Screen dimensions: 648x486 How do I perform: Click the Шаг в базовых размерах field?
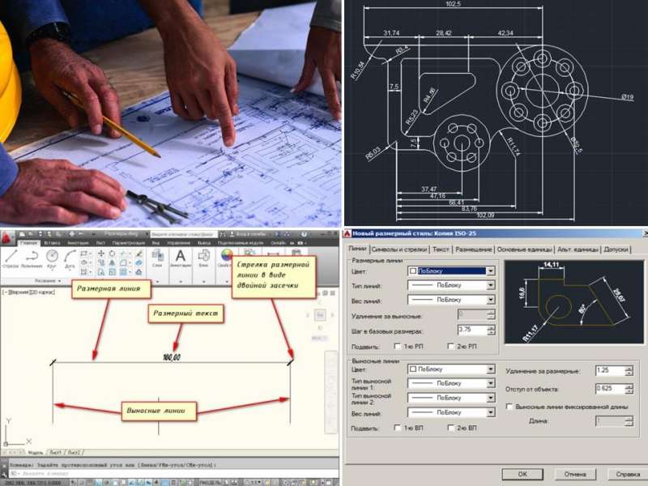[x=471, y=330]
